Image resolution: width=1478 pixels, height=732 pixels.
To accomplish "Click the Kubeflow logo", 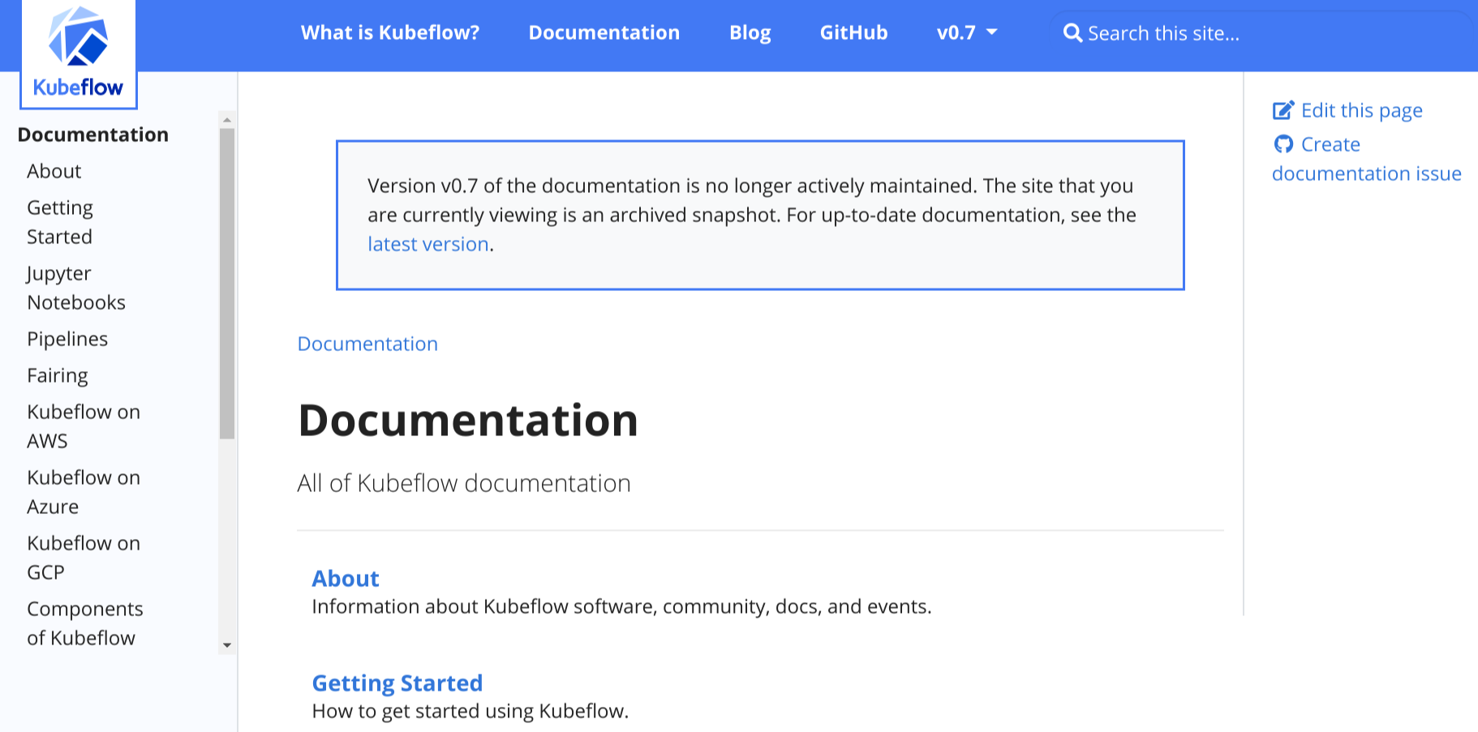I will tap(77, 53).
